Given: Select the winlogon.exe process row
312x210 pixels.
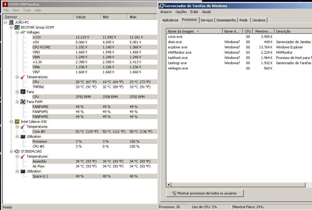Looking at the screenshot, I should click(x=239, y=68).
